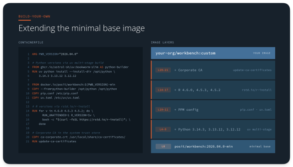Click the "COPY ca-corporate.crt" code line

coord(79,137)
